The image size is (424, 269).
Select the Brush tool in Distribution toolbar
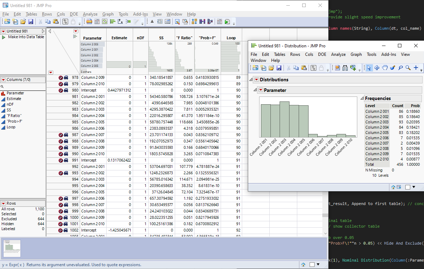pos(392,68)
